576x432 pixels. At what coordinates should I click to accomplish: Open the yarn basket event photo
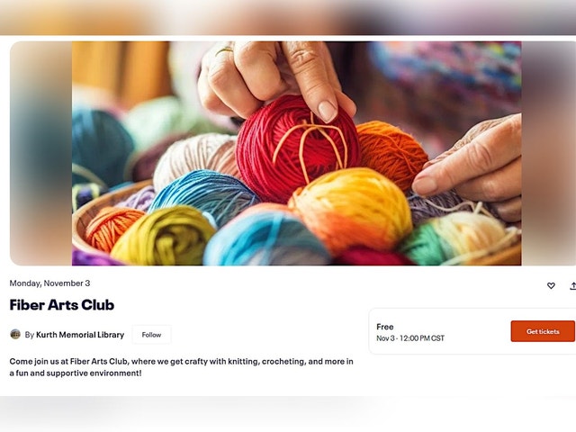click(x=296, y=153)
